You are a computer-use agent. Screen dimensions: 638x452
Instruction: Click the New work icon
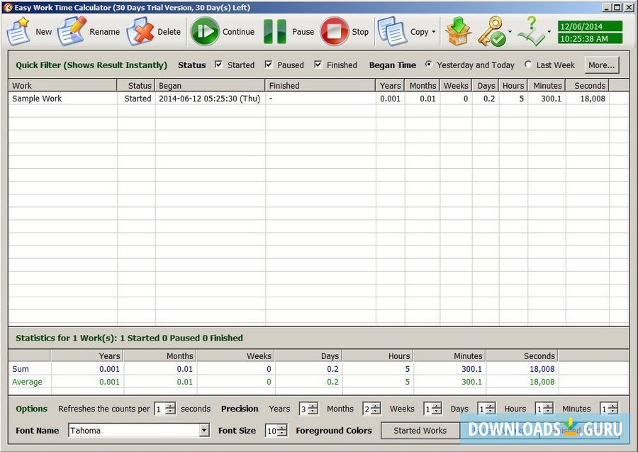click(18, 31)
